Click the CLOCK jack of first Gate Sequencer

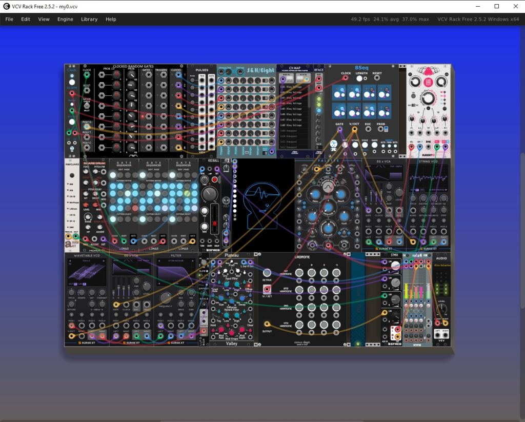[x=115, y=241]
